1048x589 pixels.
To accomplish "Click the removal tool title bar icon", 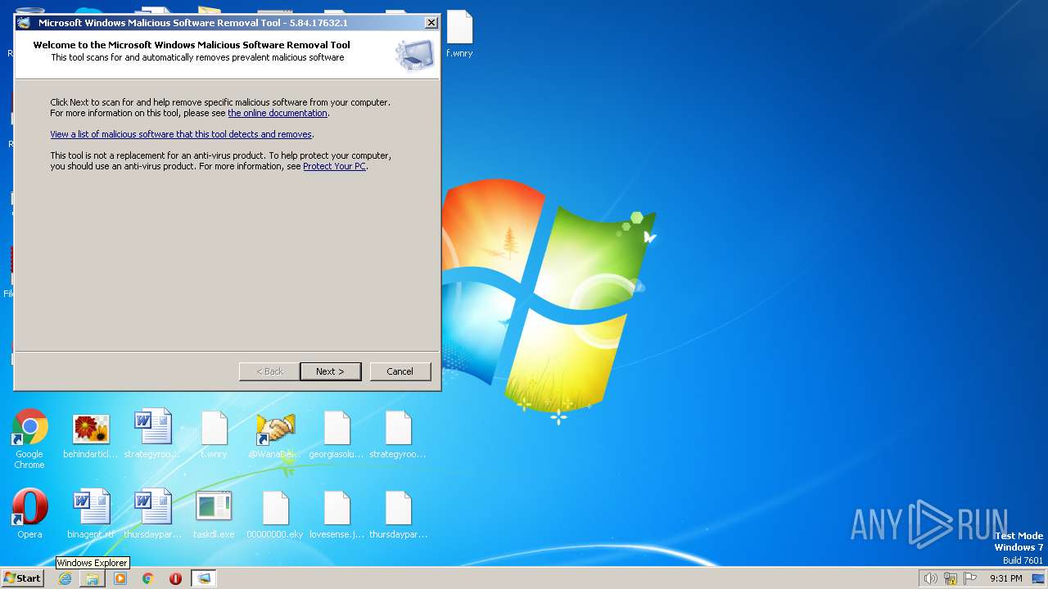I will tap(24, 23).
